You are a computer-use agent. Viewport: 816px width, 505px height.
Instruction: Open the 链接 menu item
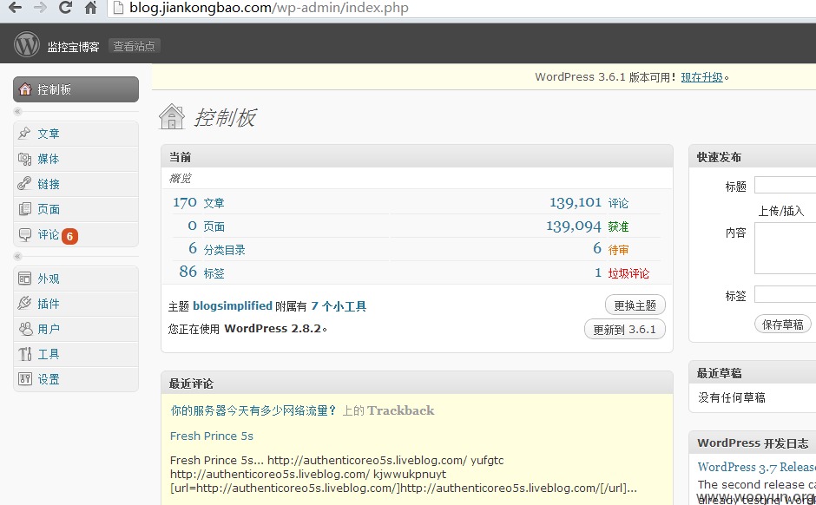click(x=76, y=184)
